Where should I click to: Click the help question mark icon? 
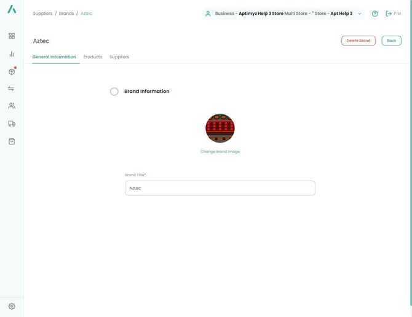[x=374, y=14]
